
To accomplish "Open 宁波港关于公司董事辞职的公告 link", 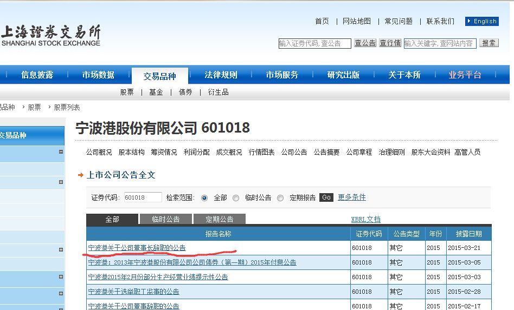I will [133, 306].
